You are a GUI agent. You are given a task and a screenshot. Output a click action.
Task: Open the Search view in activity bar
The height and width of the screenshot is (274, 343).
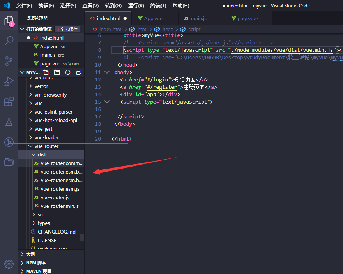(9, 40)
